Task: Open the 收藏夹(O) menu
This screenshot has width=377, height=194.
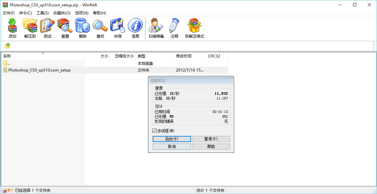Action: pos(62,13)
